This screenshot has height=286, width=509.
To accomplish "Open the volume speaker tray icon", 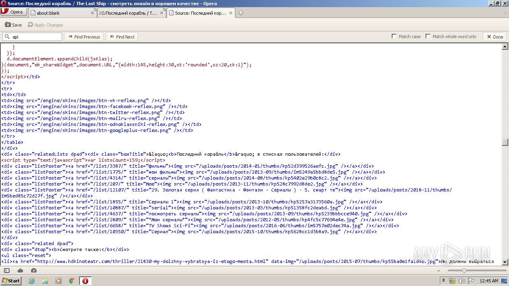I will tap(462, 281).
